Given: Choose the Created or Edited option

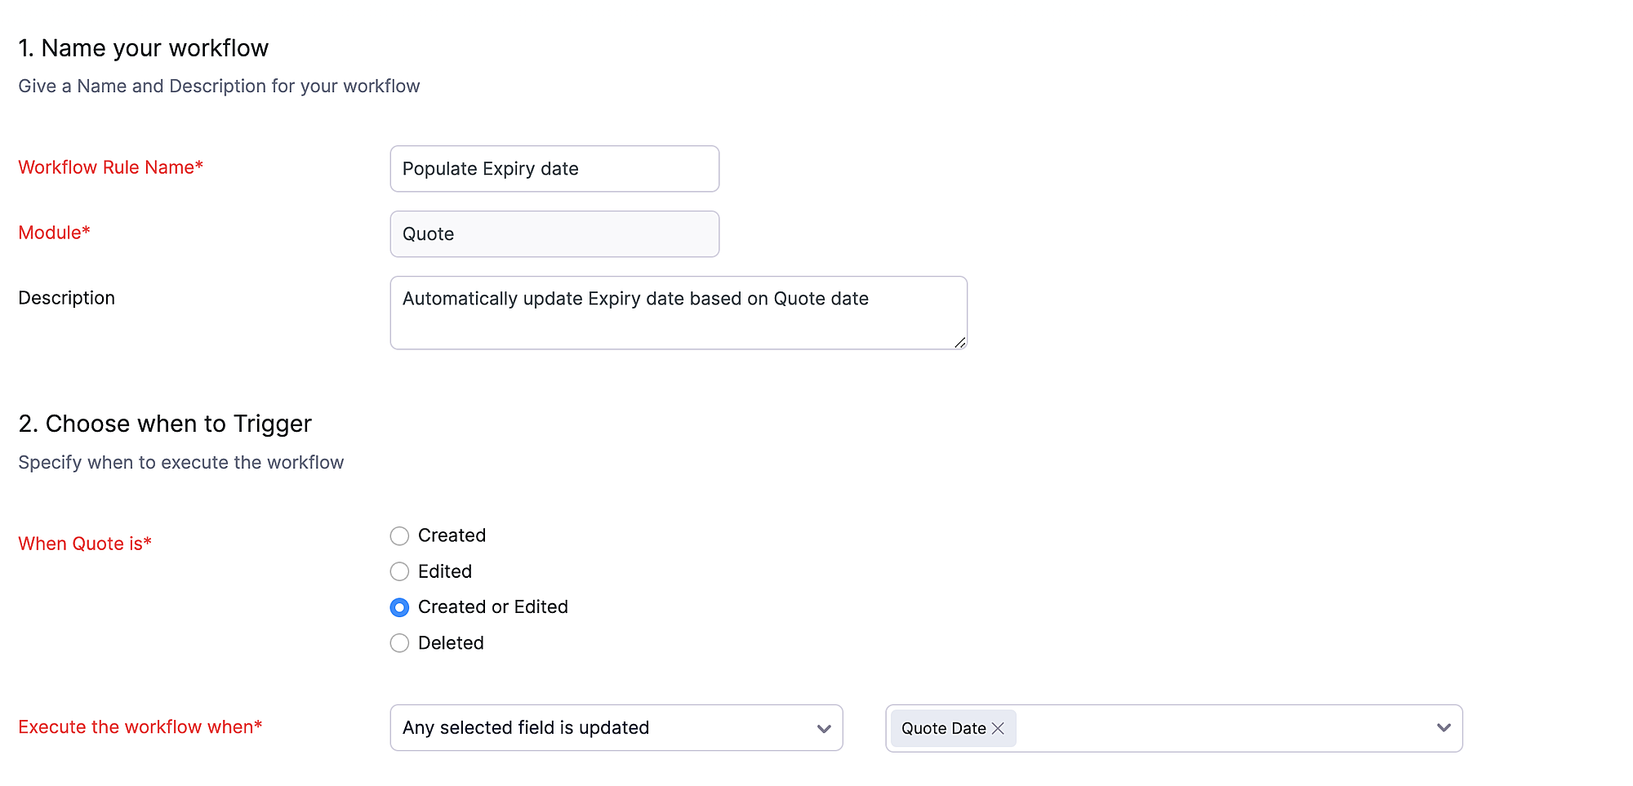Looking at the screenshot, I should coord(399,607).
